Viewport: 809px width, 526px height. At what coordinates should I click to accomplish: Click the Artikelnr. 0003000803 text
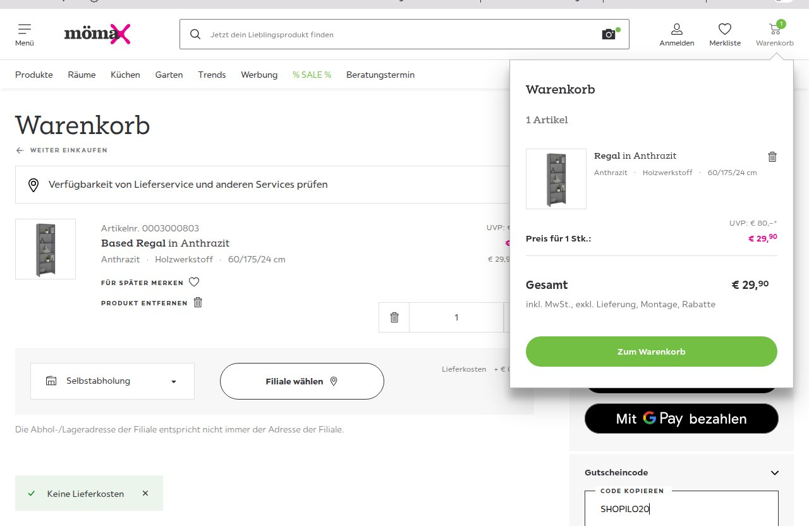coord(150,228)
